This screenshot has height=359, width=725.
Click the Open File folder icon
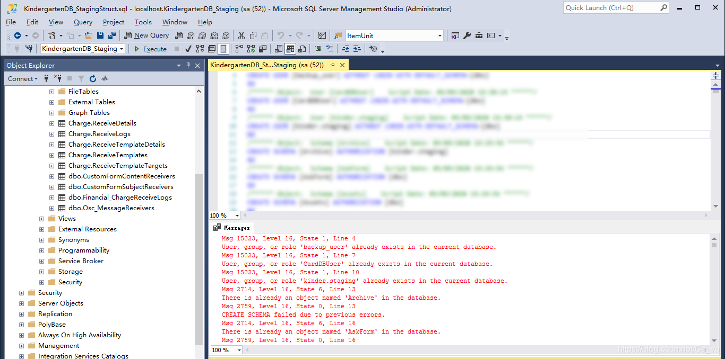[88, 35]
